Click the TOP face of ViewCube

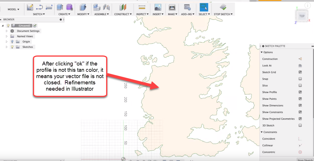[x=302, y=16]
